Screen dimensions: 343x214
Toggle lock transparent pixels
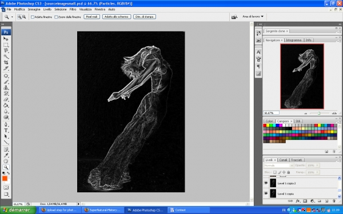pyautogui.click(x=275, y=172)
